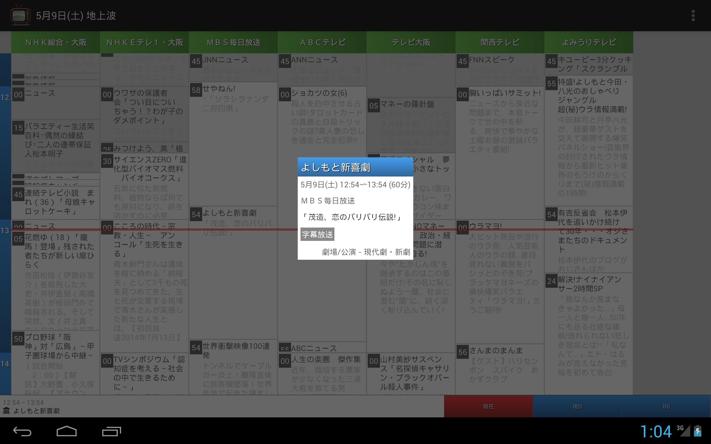Open よしもと新喜劇 in the MBS column
The width and height of the screenshot is (711, 444).
(233, 273)
